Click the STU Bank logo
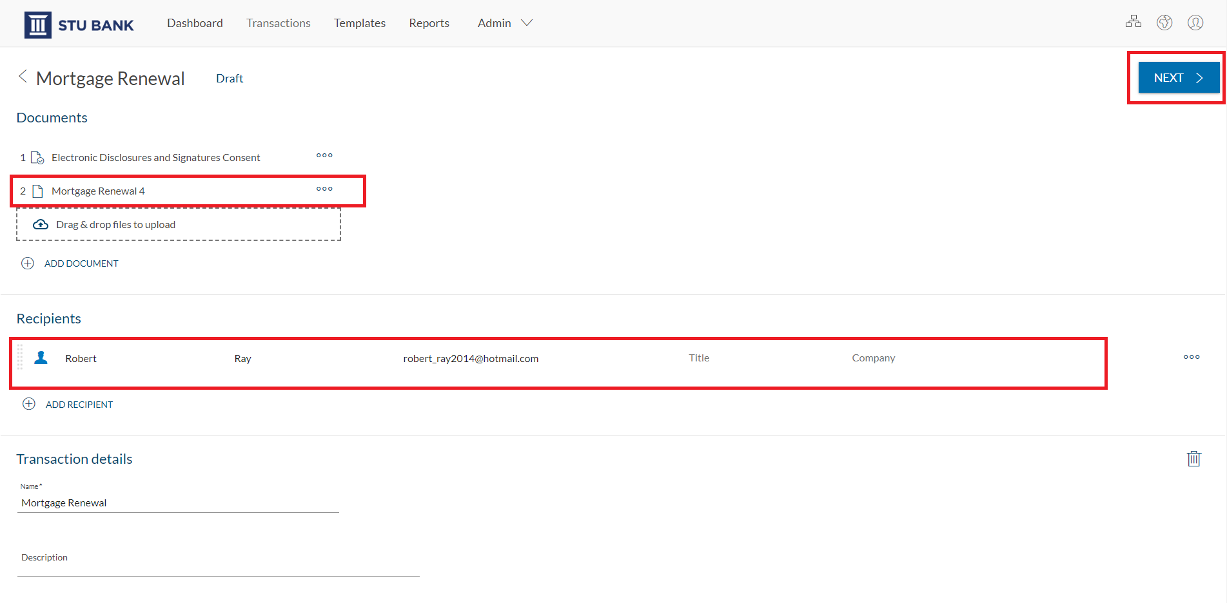Viewport: 1227px width, 603px height. [79, 24]
